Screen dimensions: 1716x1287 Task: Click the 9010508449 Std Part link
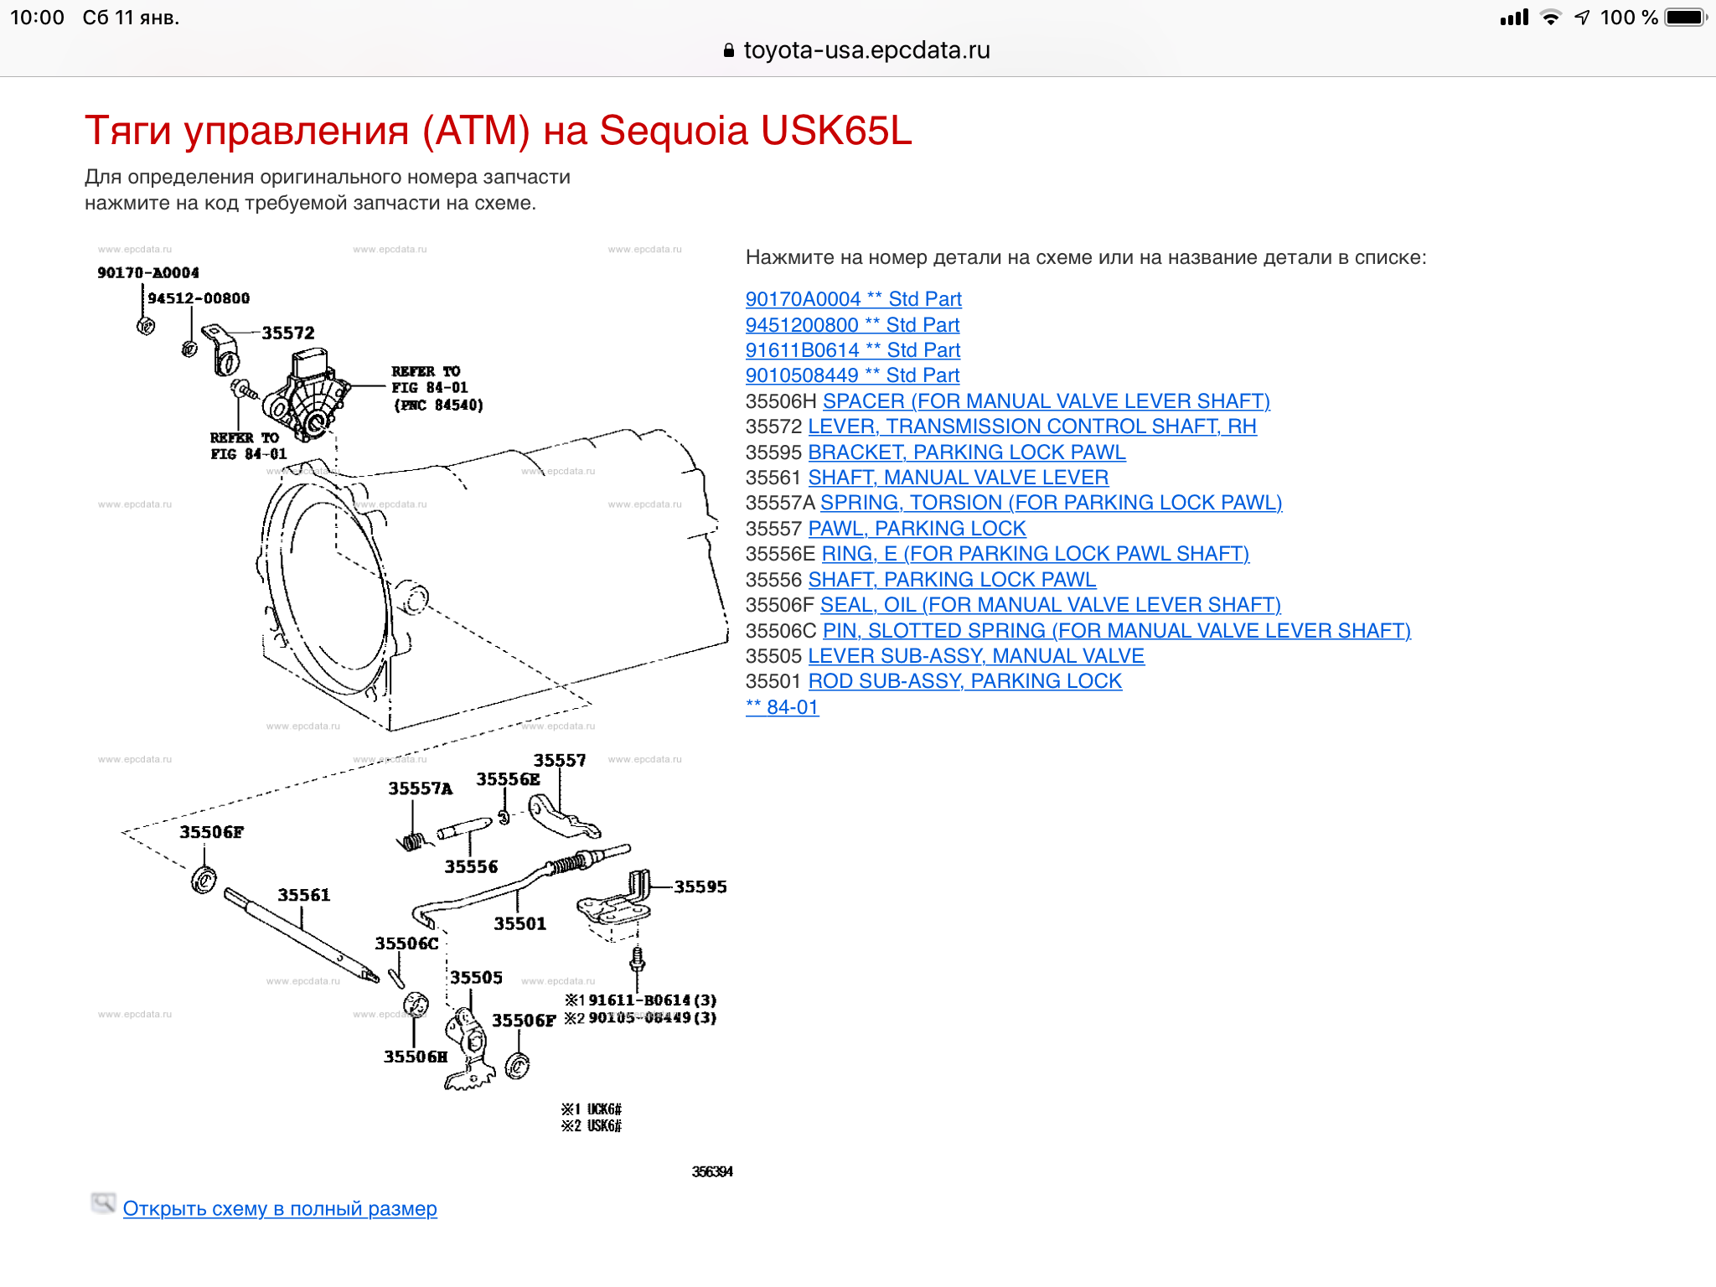[852, 375]
